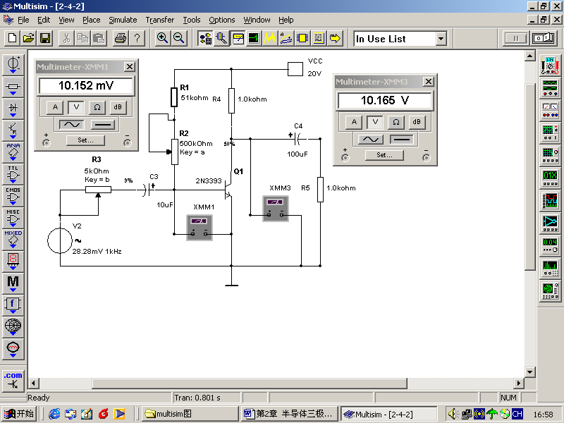Open the Indicators (seven-segment) bin

pos(13,262)
